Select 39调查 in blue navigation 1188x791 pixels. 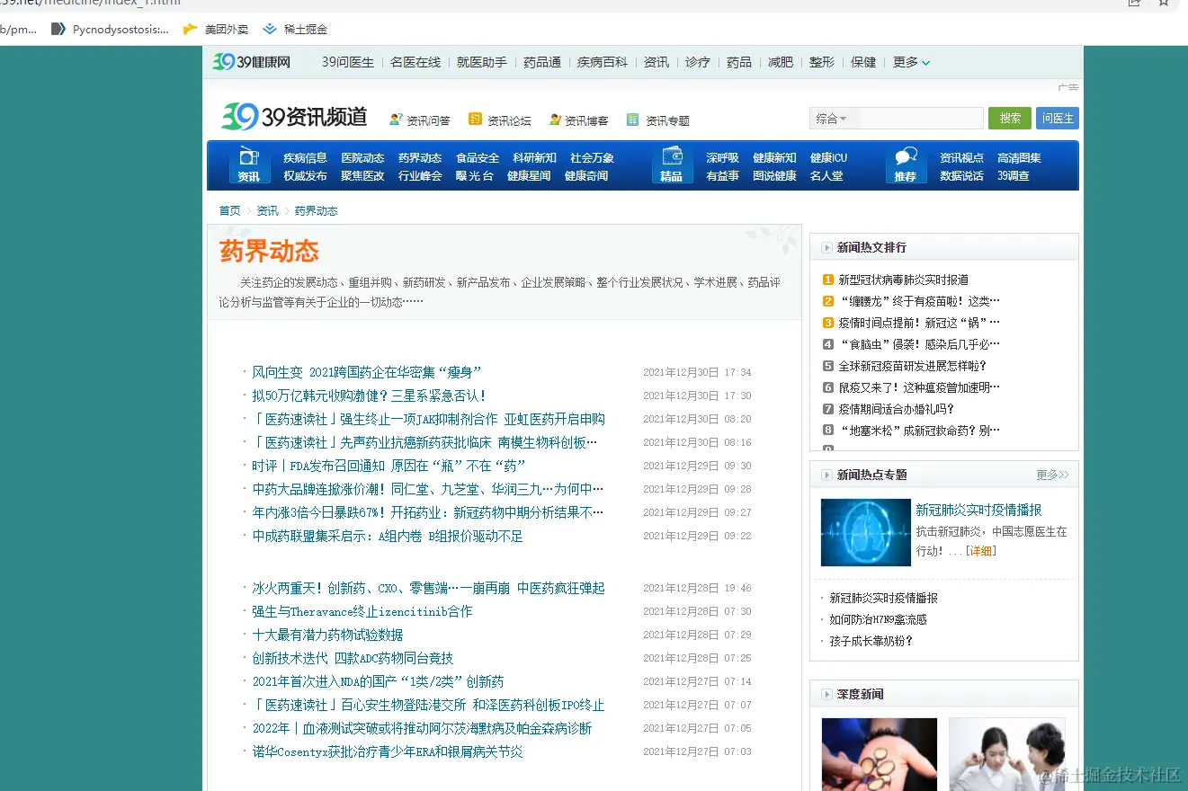(x=1014, y=175)
